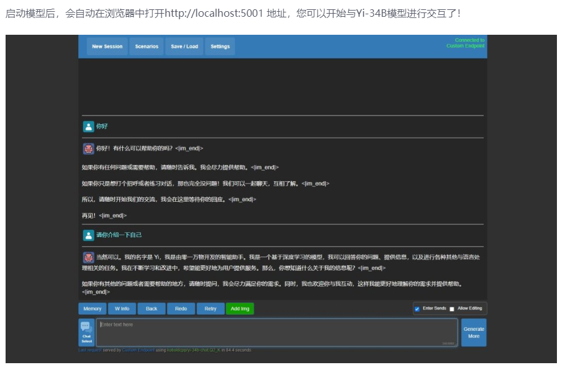The image size is (565, 370).
Task: Click user avatar beside the 你好 message
Action: tap(88, 127)
